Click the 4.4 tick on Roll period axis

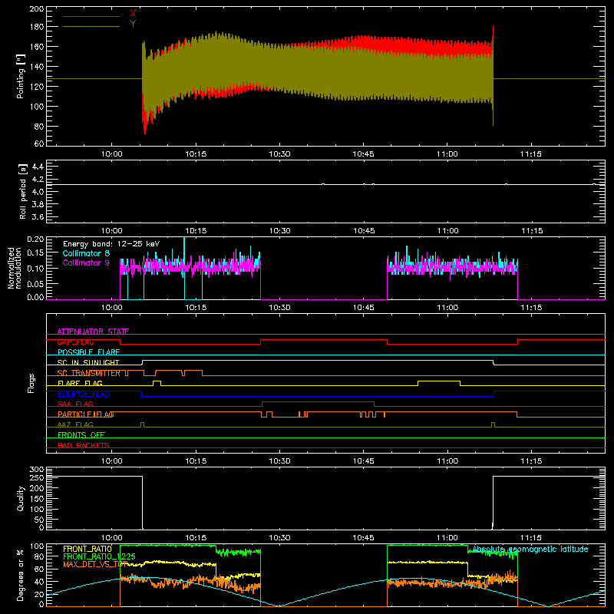coord(37,167)
